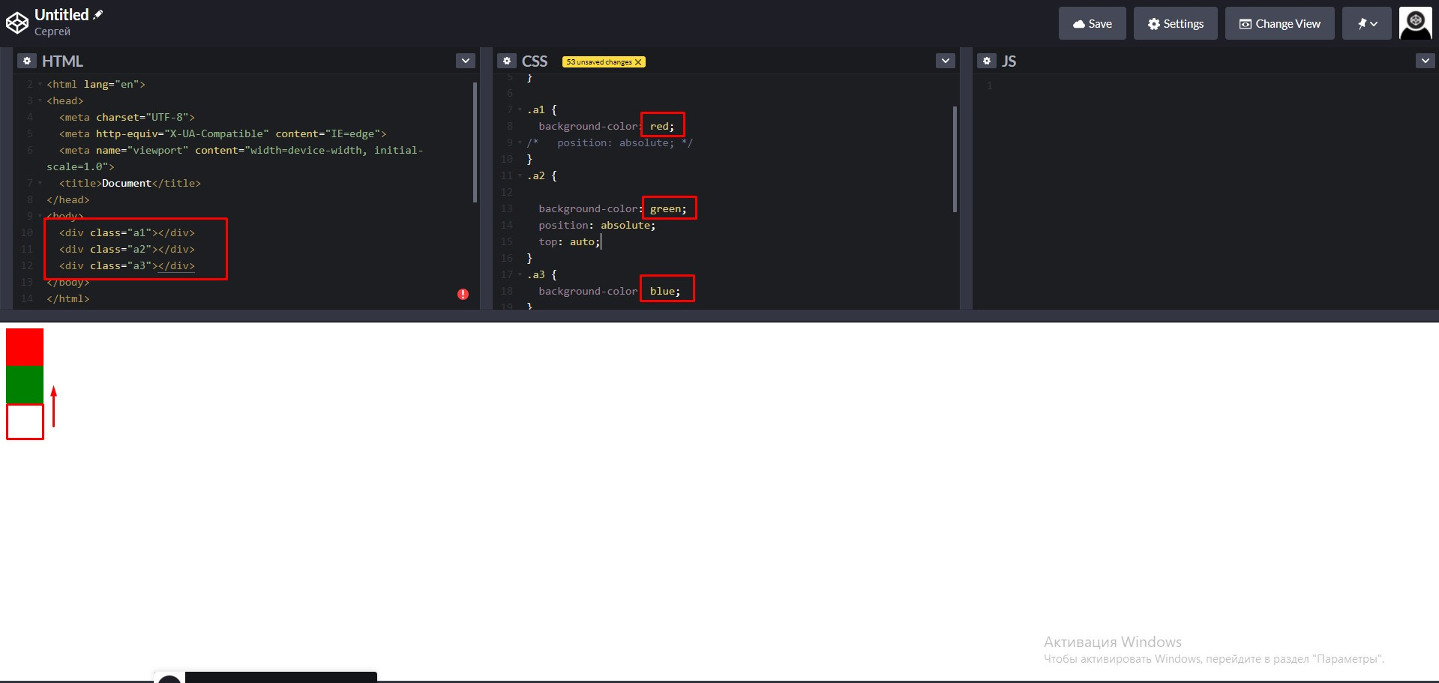Click the HTML editor vertical scrollbar
The width and height of the screenshot is (1439, 683).
point(475,142)
